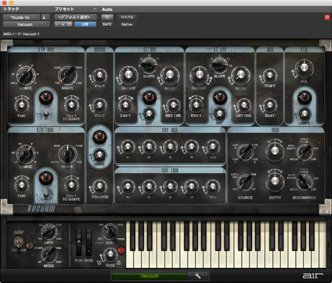Open the Guide Vo track selector dropdown
Screen dimensions: 332x283
(x=22, y=17)
